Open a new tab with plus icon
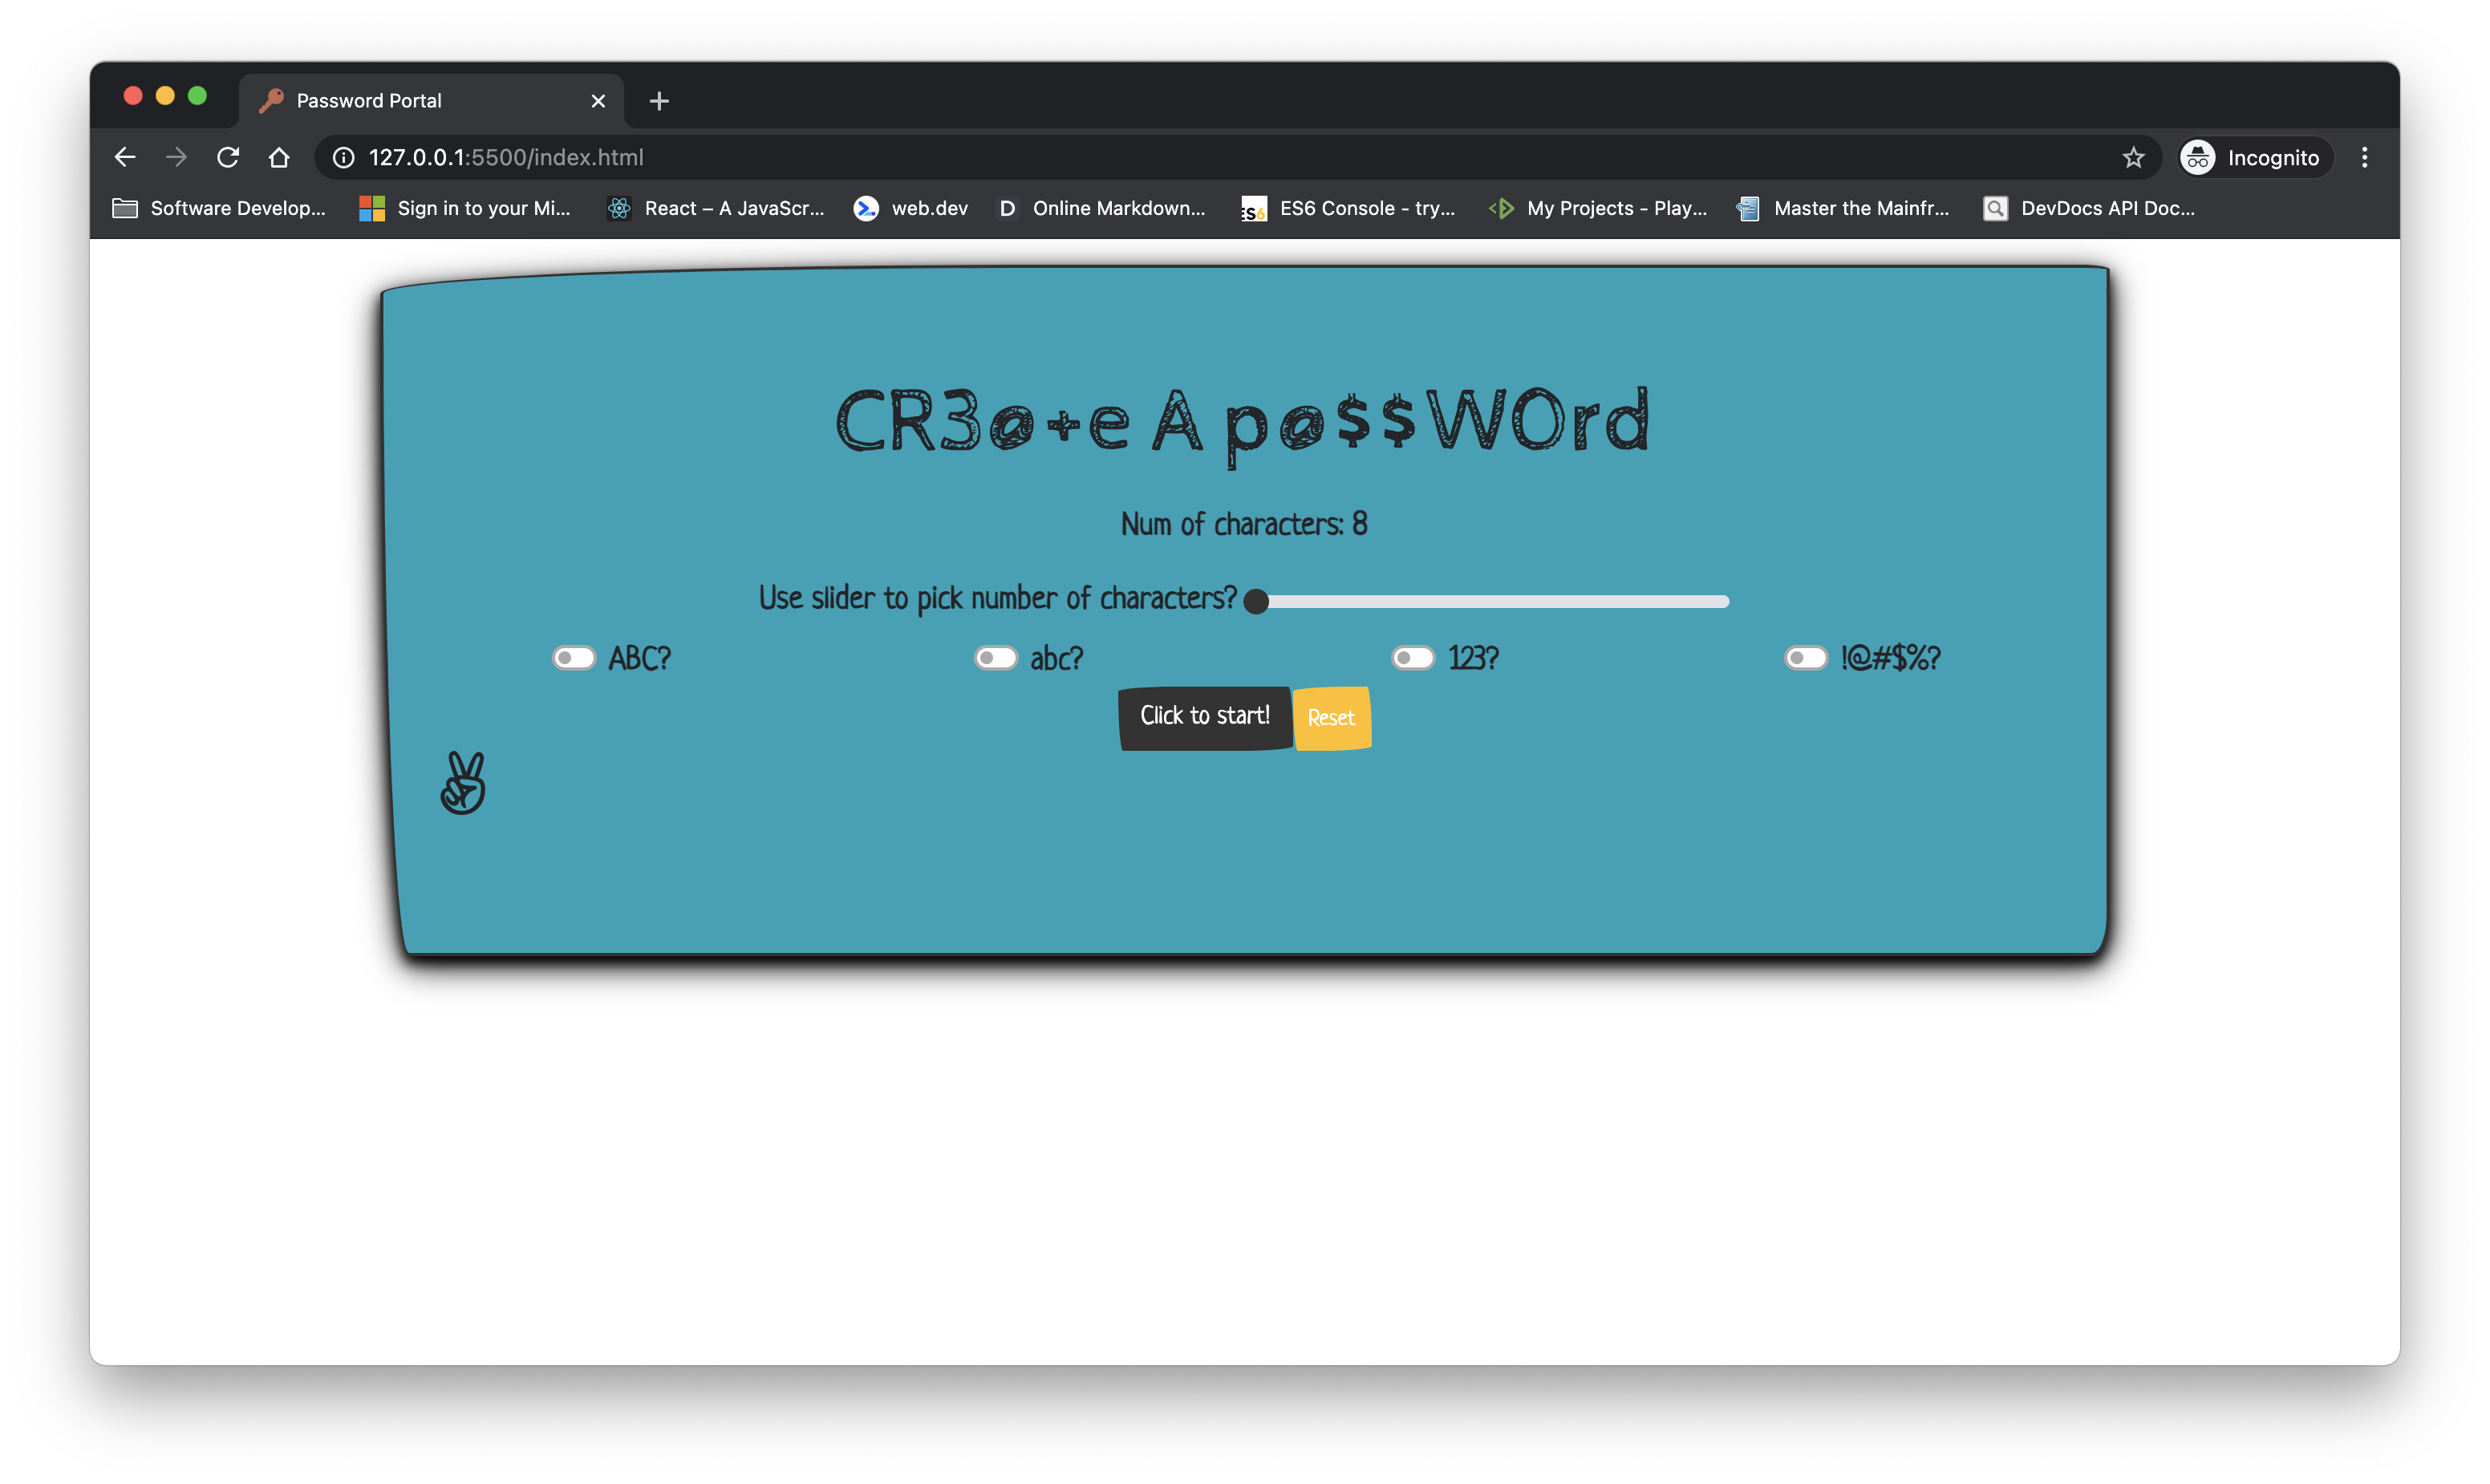 (x=658, y=101)
